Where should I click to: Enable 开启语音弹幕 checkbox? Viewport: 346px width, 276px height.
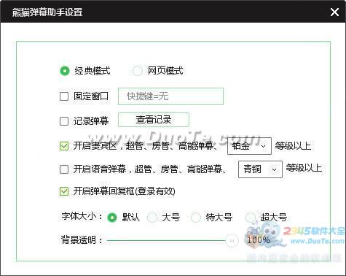pyautogui.click(x=64, y=169)
